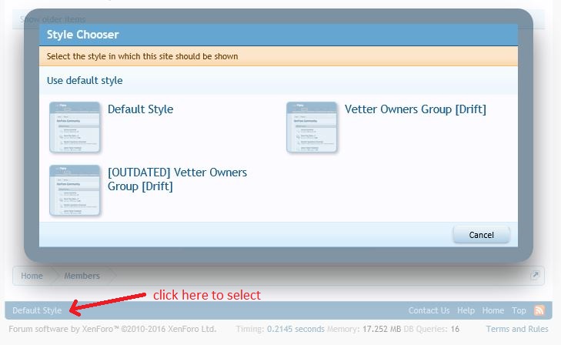The height and width of the screenshot is (345, 561).
Task: Click Use default style option
Action: [85, 80]
